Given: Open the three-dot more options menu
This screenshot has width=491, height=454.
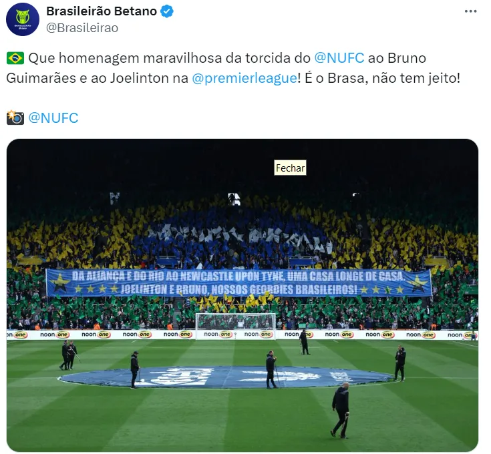Looking at the screenshot, I should click(470, 11).
